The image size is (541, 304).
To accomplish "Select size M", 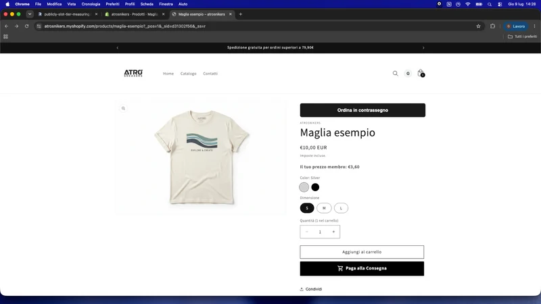I will coord(324,208).
